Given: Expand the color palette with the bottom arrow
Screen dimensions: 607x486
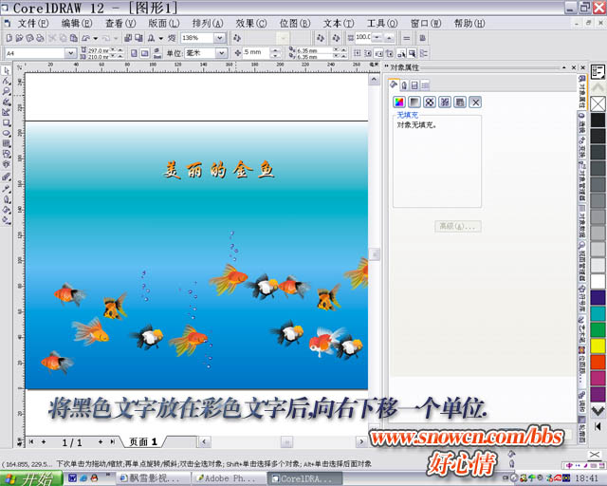Looking at the screenshot, I should coord(598,412).
